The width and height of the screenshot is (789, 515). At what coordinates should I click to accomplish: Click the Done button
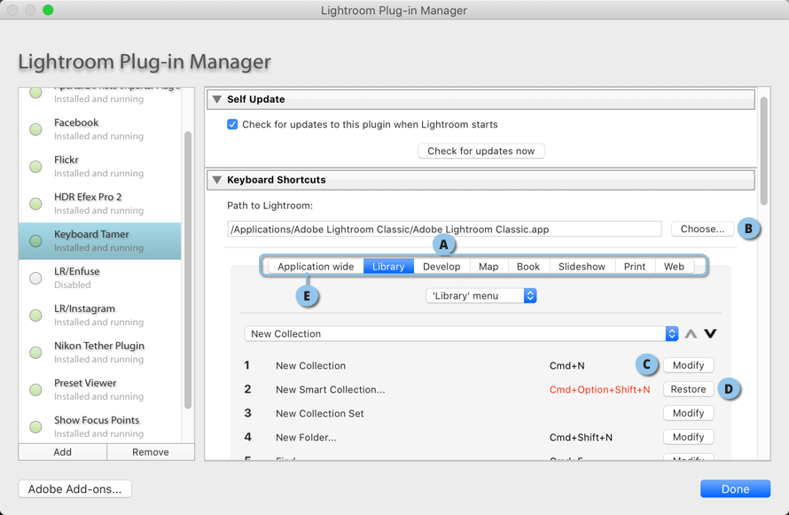coord(735,488)
